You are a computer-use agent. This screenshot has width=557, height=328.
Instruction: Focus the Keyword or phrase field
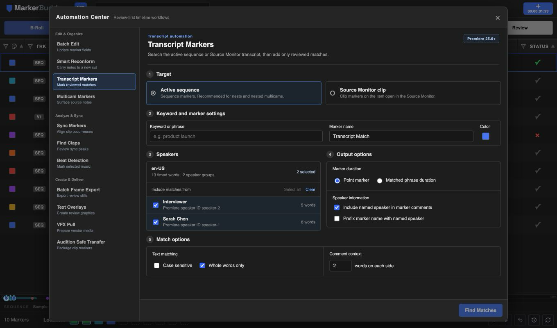coord(236,137)
